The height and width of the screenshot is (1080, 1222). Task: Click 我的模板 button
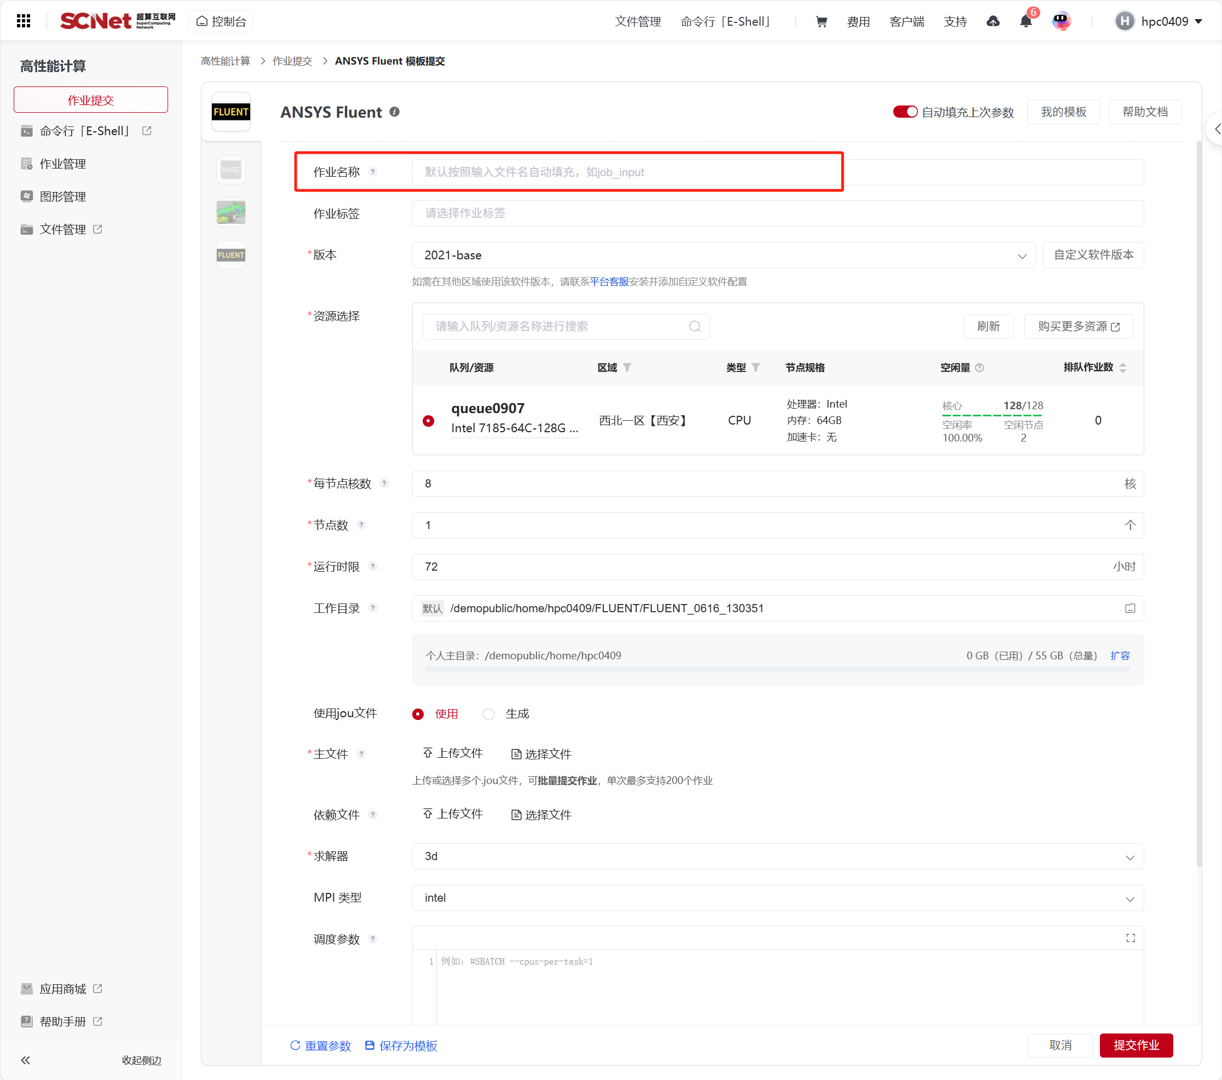[1064, 112]
